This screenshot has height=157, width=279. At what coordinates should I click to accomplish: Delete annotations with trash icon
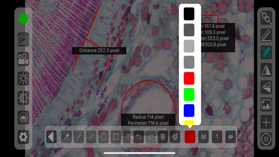(163, 137)
